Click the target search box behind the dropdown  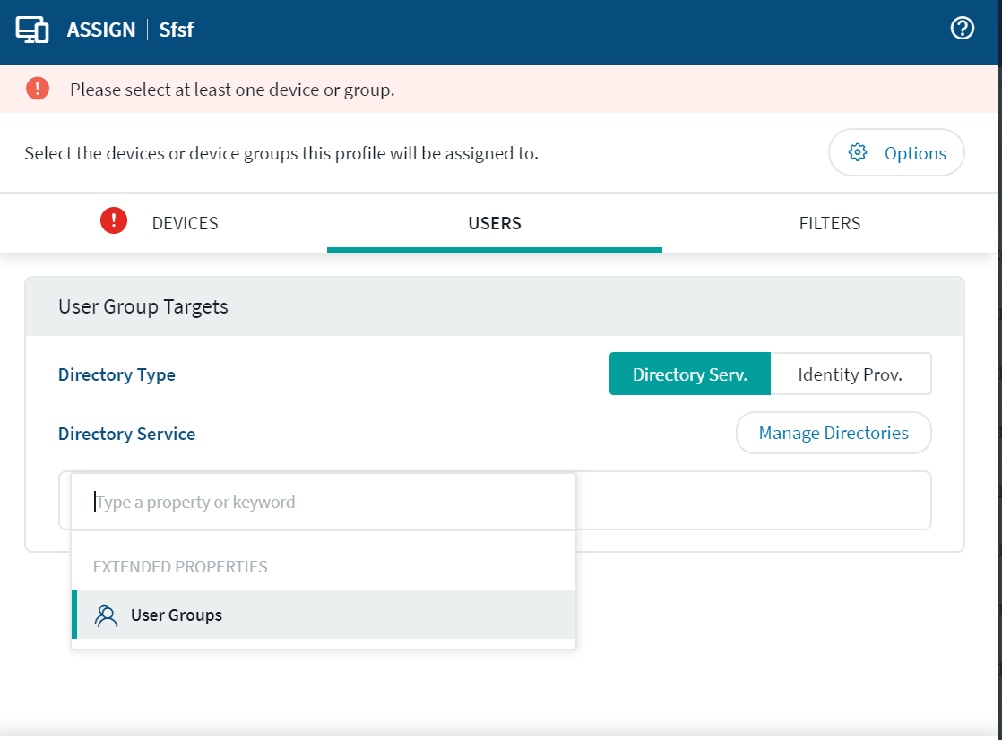(x=751, y=501)
